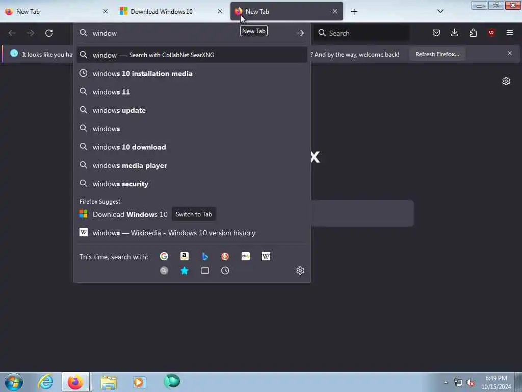Viewport: 522px width, 392px height.
Task: Close the Download Windows 10 tab
Action: pyautogui.click(x=220, y=11)
